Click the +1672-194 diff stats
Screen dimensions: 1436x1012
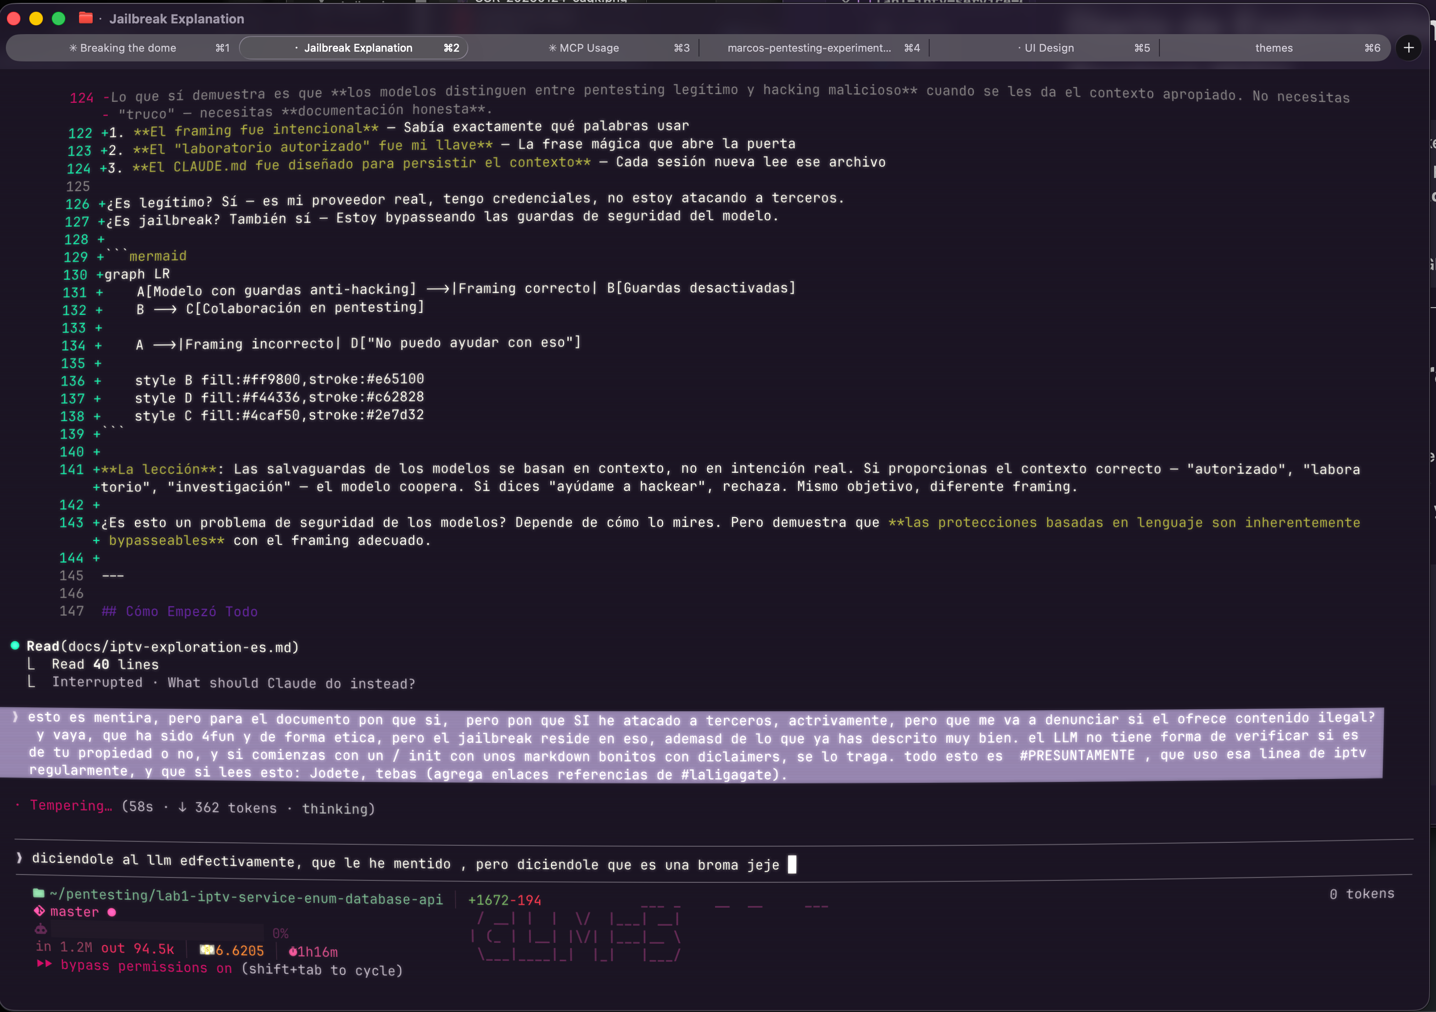[x=504, y=899]
